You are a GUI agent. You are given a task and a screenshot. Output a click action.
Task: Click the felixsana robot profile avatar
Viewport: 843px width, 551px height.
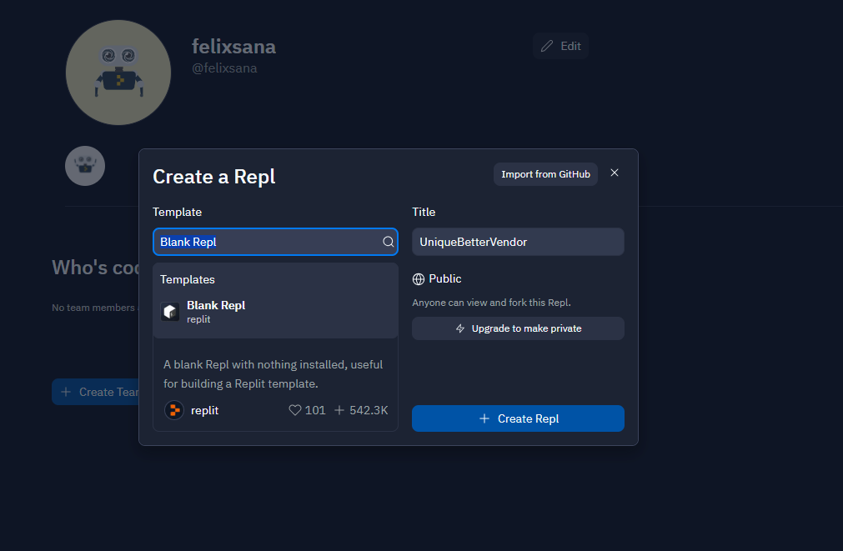pyautogui.click(x=118, y=73)
